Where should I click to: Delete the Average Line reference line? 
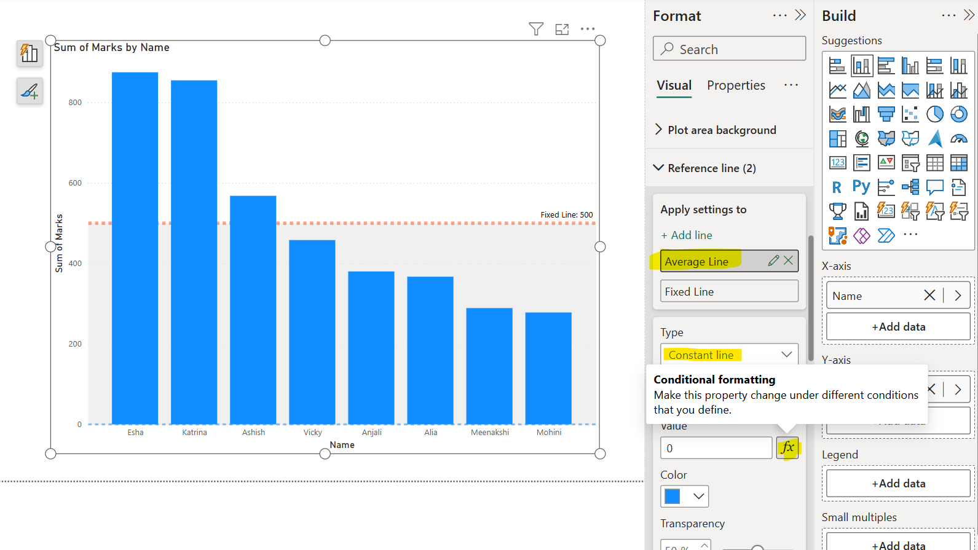[788, 261]
